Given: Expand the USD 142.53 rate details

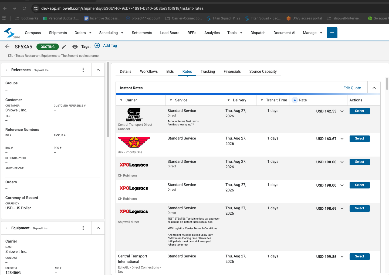Looking at the screenshot, I should tap(342, 111).
